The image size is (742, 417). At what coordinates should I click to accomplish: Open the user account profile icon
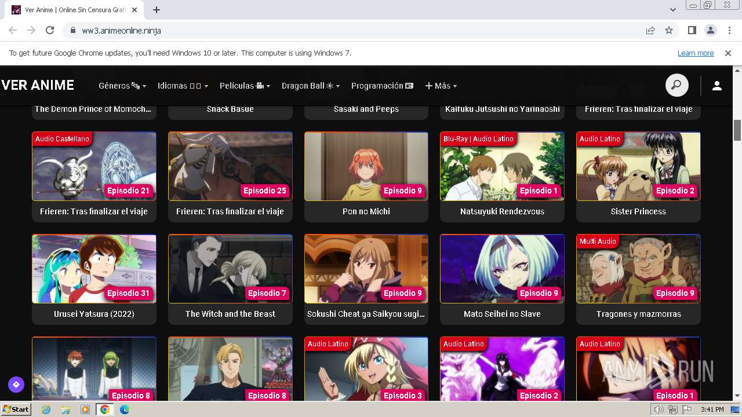pos(717,86)
